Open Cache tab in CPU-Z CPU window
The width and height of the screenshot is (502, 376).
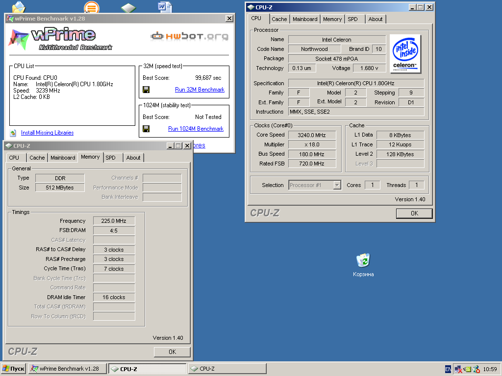(x=279, y=19)
